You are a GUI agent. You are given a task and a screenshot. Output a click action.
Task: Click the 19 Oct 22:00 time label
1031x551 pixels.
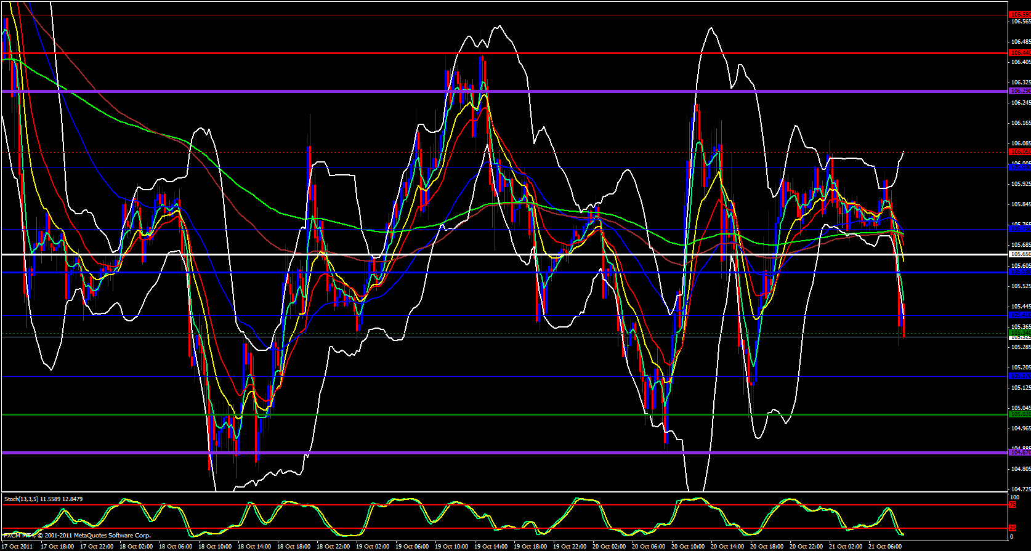[x=570, y=546]
